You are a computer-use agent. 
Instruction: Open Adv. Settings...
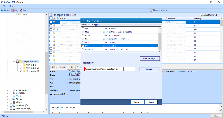pyautogui.click(x=150, y=58)
